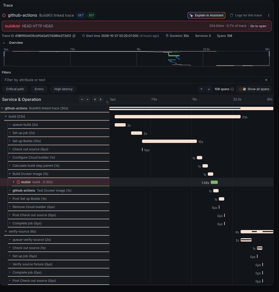Focus the Filter by attribute or text field
This screenshot has width=279, height=292.
(x=131, y=80)
